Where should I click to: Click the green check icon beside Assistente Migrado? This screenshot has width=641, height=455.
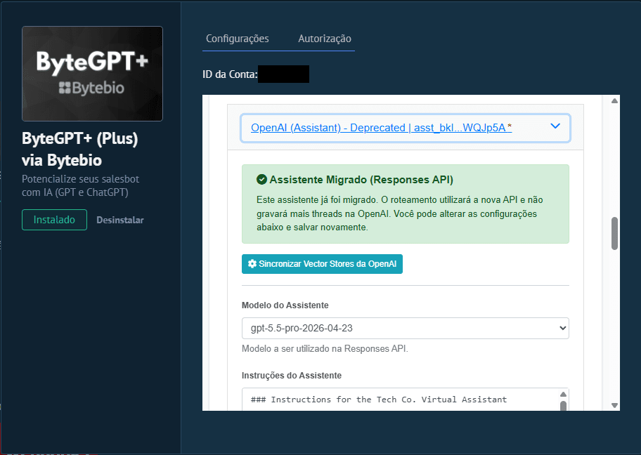[x=261, y=179]
